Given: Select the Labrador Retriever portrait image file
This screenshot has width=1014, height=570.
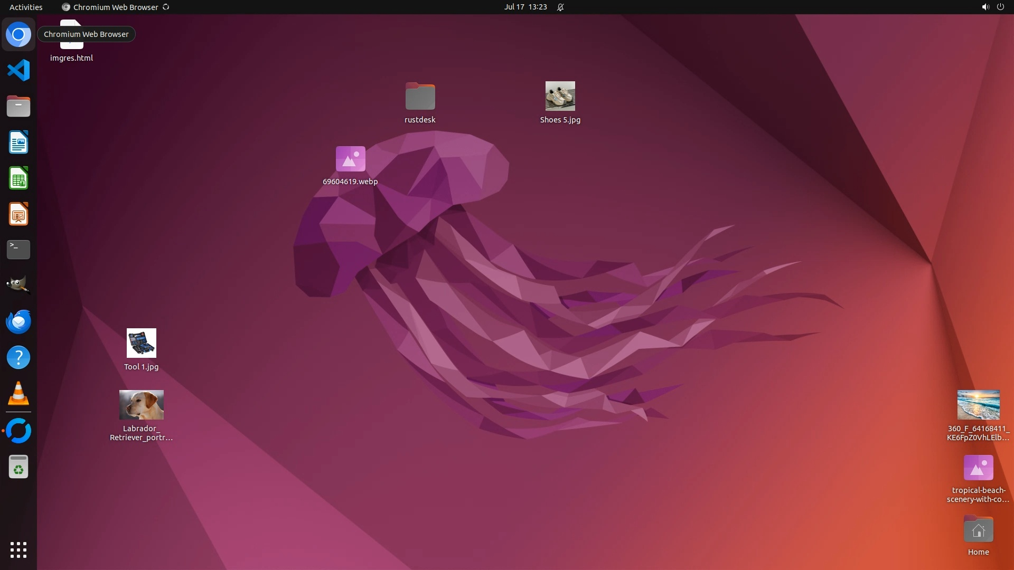Looking at the screenshot, I should point(141,405).
